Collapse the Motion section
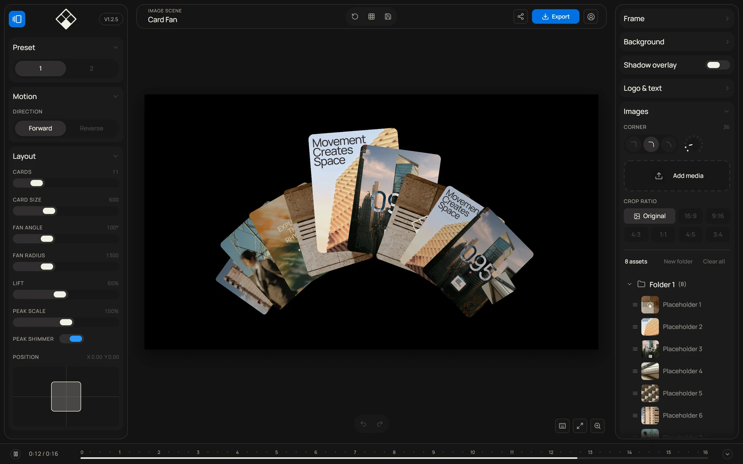Image resolution: width=743 pixels, height=464 pixels. (116, 97)
